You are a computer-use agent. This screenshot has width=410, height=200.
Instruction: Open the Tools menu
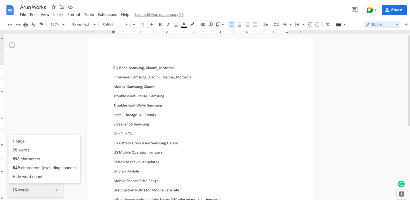point(89,14)
